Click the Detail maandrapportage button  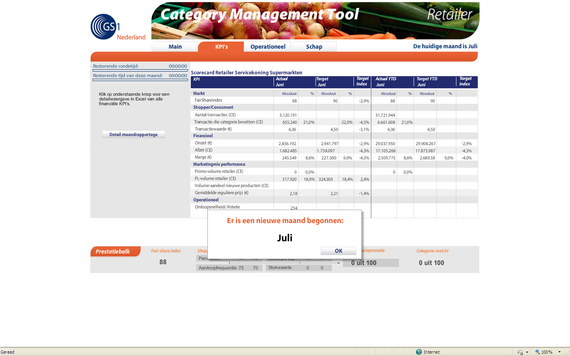(x=133, y=134)
